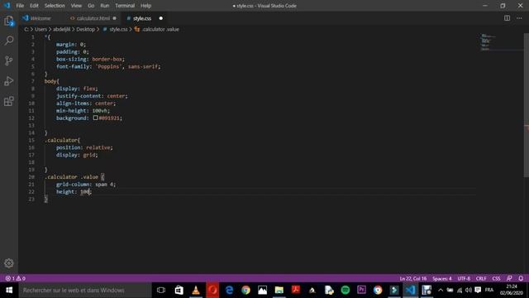This screenshot has width=529, height=298.
Task: Open the Edit menu
Action: point(34,6)
